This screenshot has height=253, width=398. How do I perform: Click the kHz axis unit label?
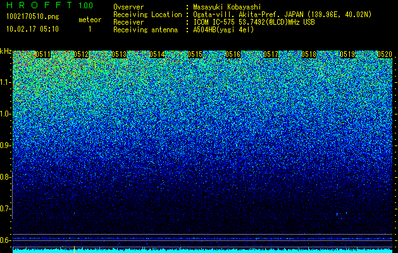(6, 51)
